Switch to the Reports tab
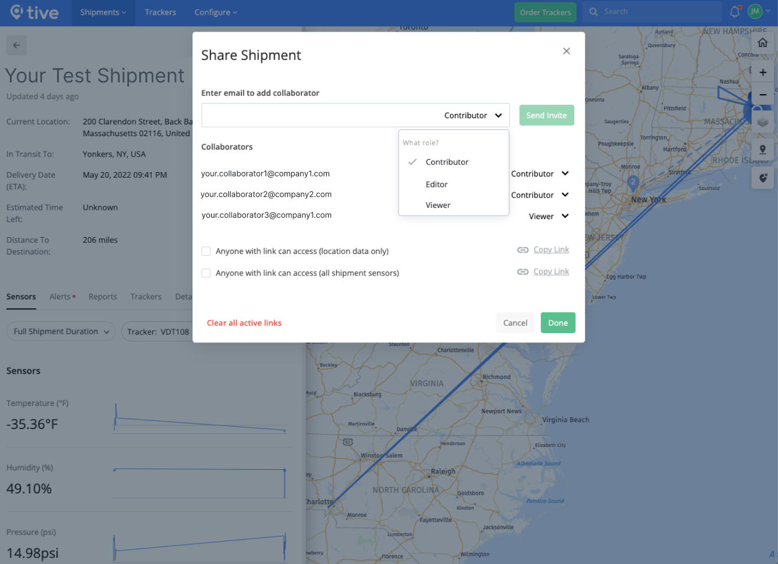 pos(103,297)
